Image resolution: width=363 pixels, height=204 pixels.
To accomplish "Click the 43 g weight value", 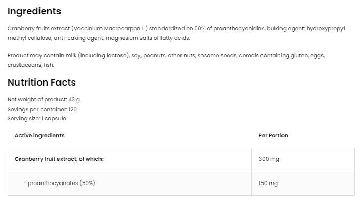I will coord(74,99).
